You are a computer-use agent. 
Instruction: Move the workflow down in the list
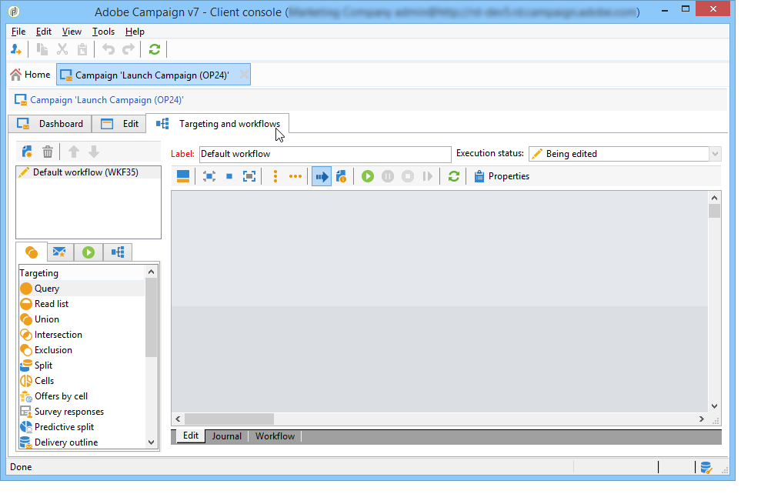[x=94, y=152]
